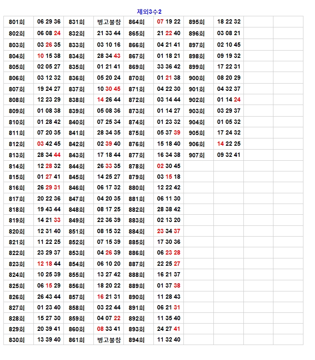Click the numbers cell 07 19 22
Image resolution: width=315 pixels, height=360 pixels.
[169, 22]
